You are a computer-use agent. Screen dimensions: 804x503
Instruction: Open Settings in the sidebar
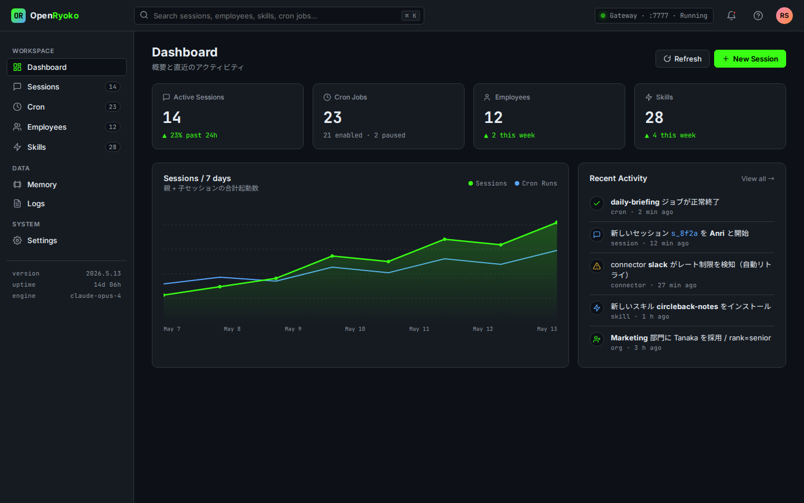tap(66, 240)
